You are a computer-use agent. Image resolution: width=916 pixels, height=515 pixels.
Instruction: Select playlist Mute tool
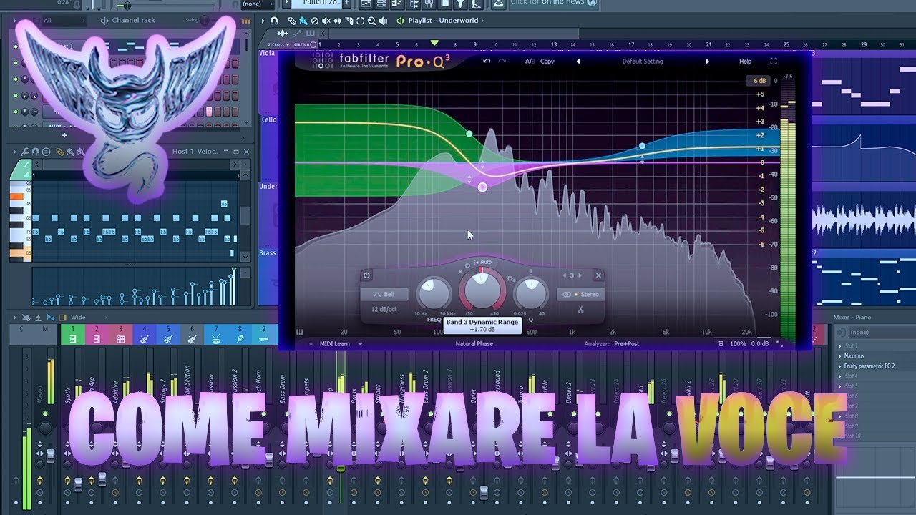tap(326, 21)
